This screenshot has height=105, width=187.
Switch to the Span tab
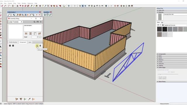tap(30, 42)
